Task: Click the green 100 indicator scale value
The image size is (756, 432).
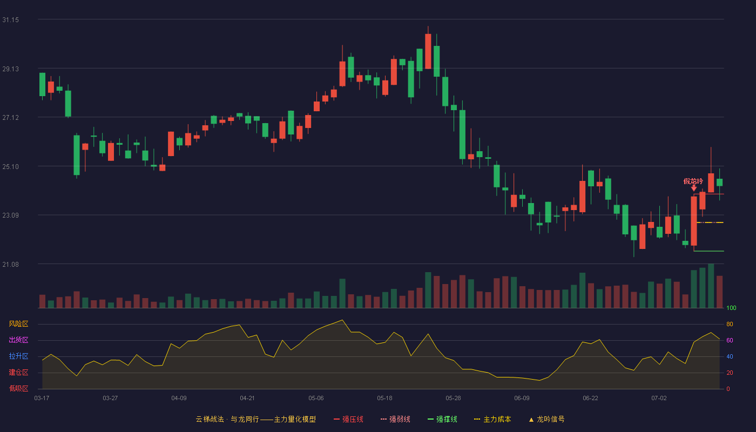Action: click(x=731, y=308)
